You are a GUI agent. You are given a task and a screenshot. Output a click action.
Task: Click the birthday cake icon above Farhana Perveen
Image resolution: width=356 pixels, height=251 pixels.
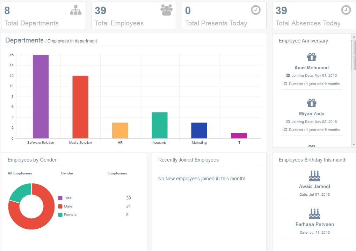pyautogui.click(x=314, y=214)
